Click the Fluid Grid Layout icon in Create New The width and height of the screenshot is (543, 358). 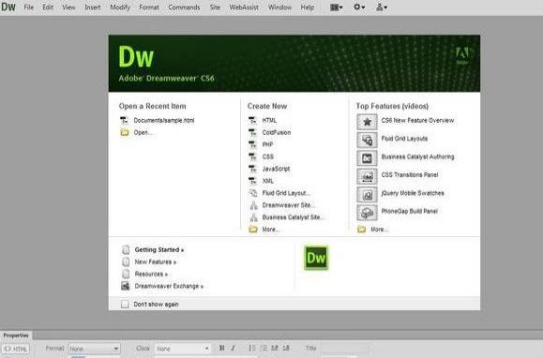pos(253,193)
